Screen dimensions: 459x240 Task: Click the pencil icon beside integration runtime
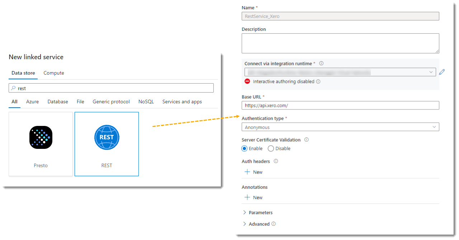[x=442, y=72]
